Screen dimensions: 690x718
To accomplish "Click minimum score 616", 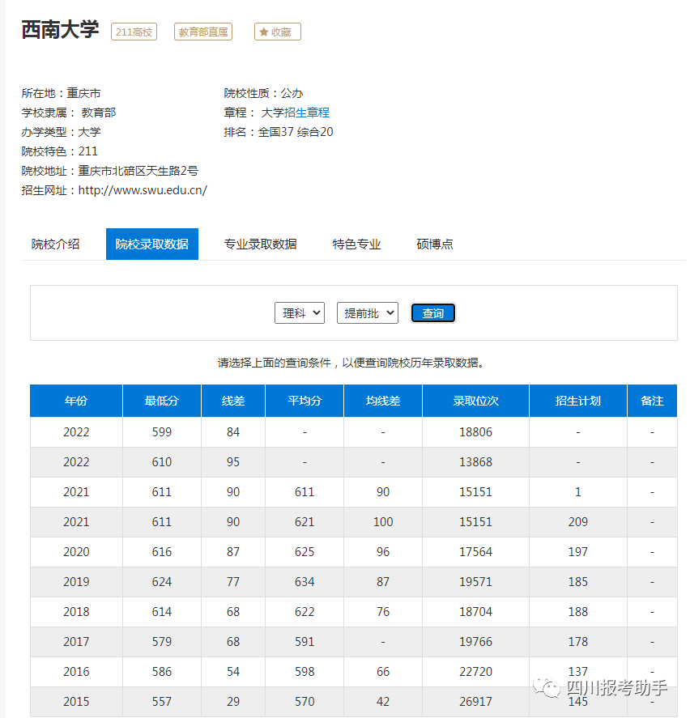I will [162, 552].
